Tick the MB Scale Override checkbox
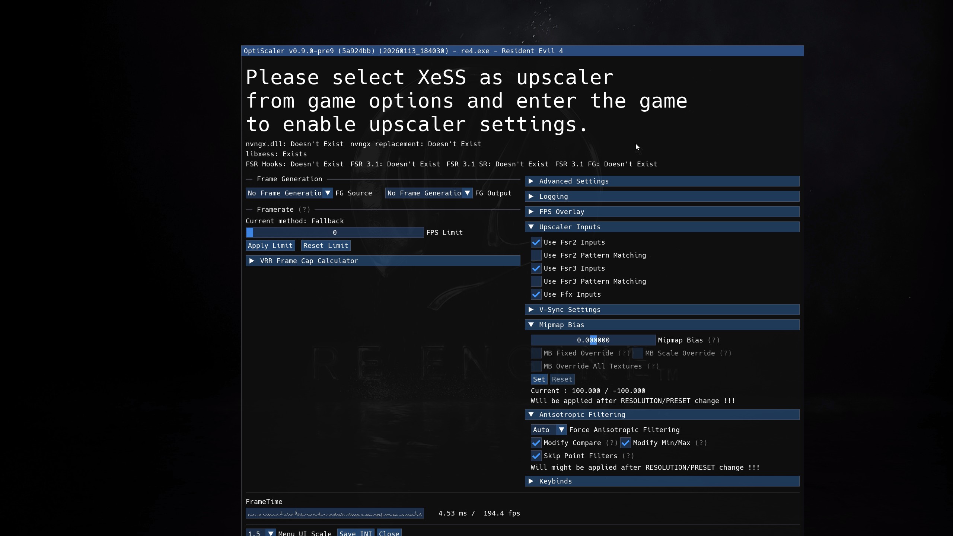Viewport: 953px width, 536px height. tap(638, 353)
